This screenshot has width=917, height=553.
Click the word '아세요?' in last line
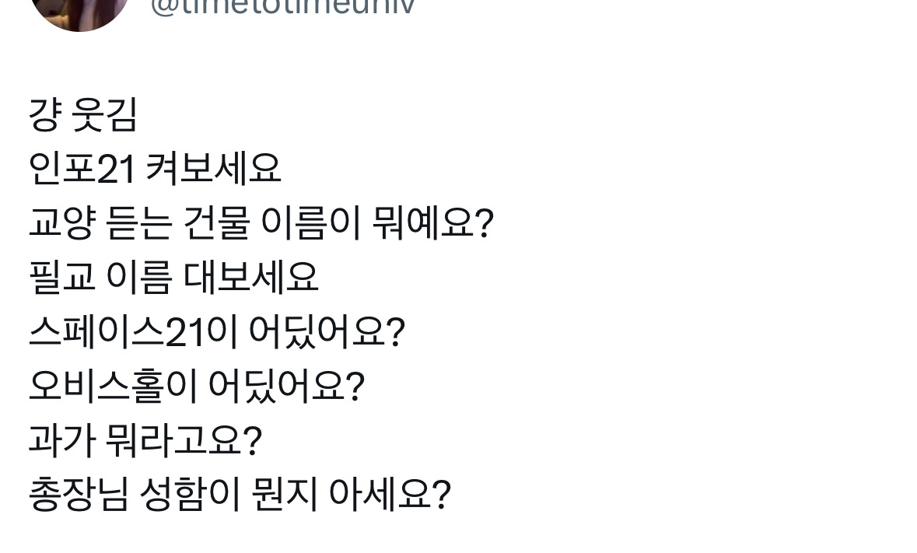pyautogui.click(x=390, y=495)
